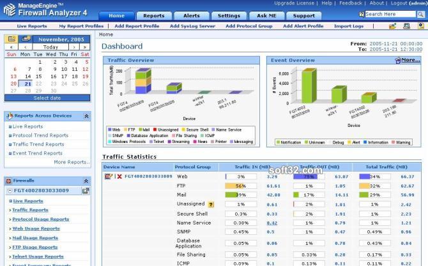Click the edit device icon beside FGT4002803033009
The height and width of the screenshot is (266, 428).
[x=109, y=176]
